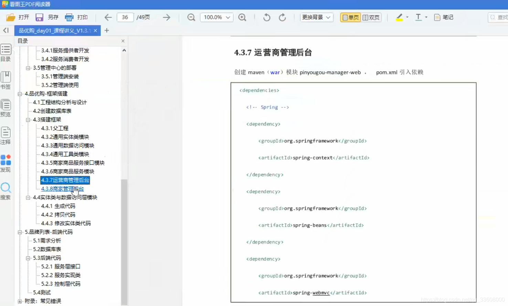The height and width of the screenshot is (306, 508).
Task: Open outline item 4.3.4通用工具类模块
Action: click(65, 154)
